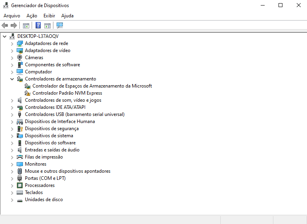Click the Componentes de software icon

tap(20, 65)
